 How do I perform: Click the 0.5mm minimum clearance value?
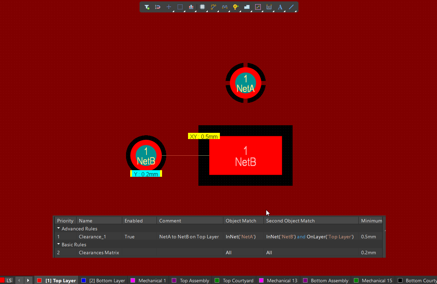[368, 237]
